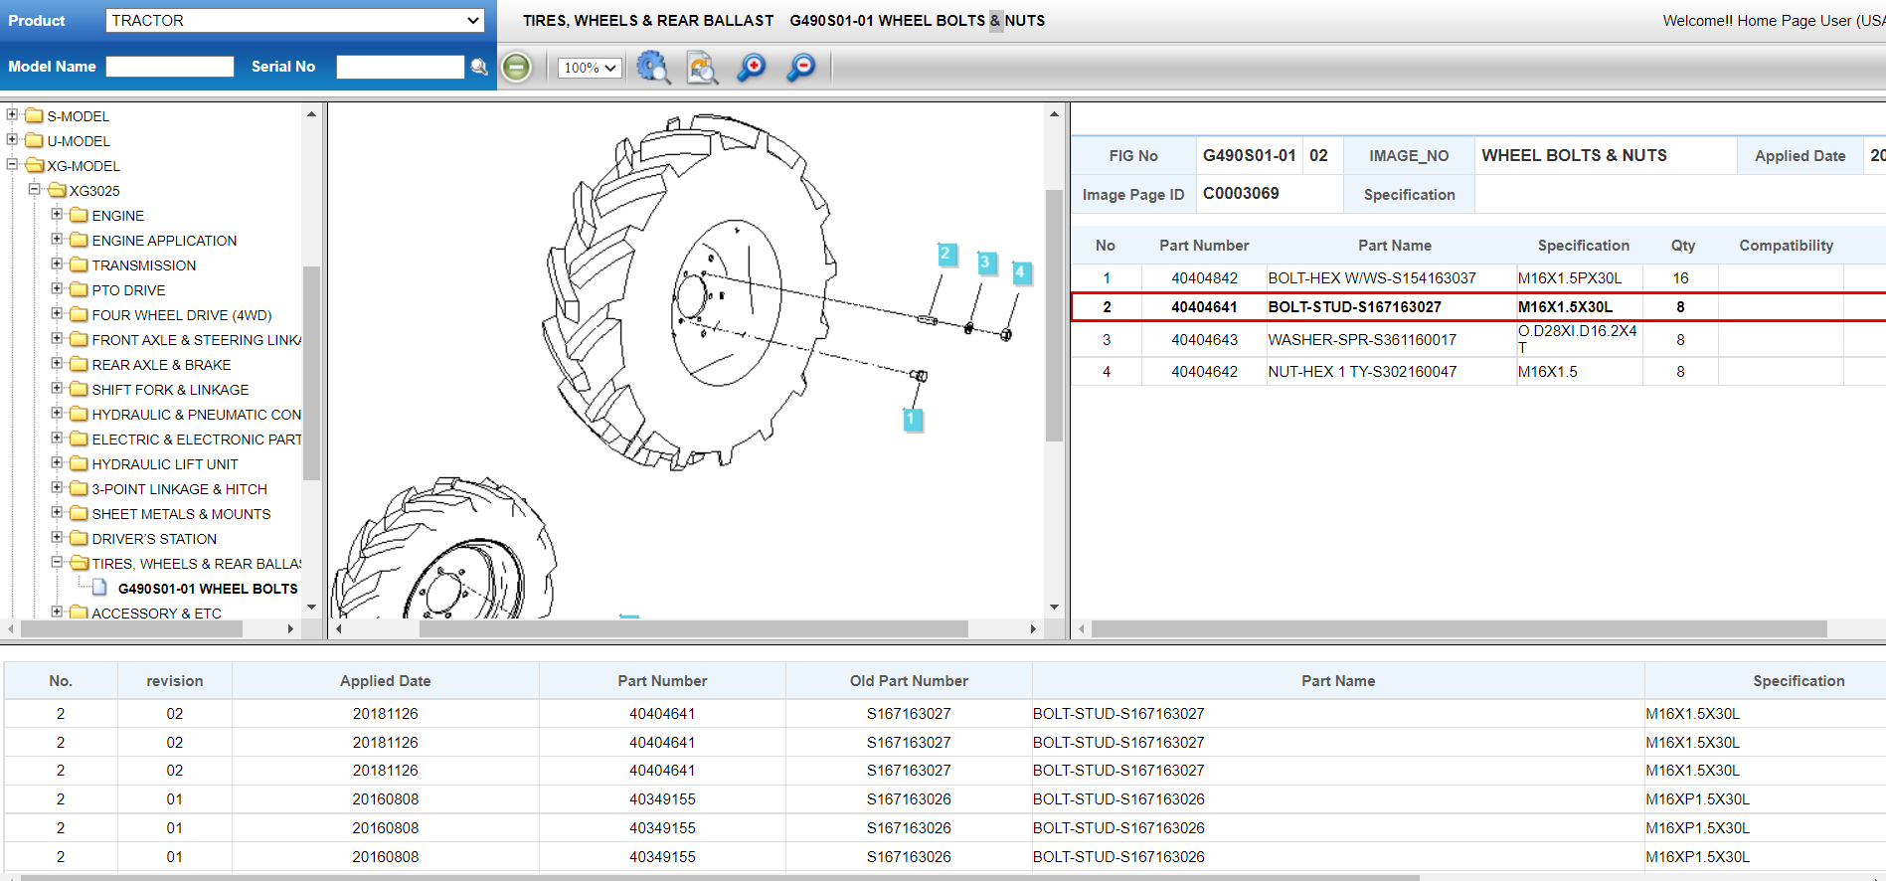Select part row 40404643 WASHER-SPR

coord(1477,340)
